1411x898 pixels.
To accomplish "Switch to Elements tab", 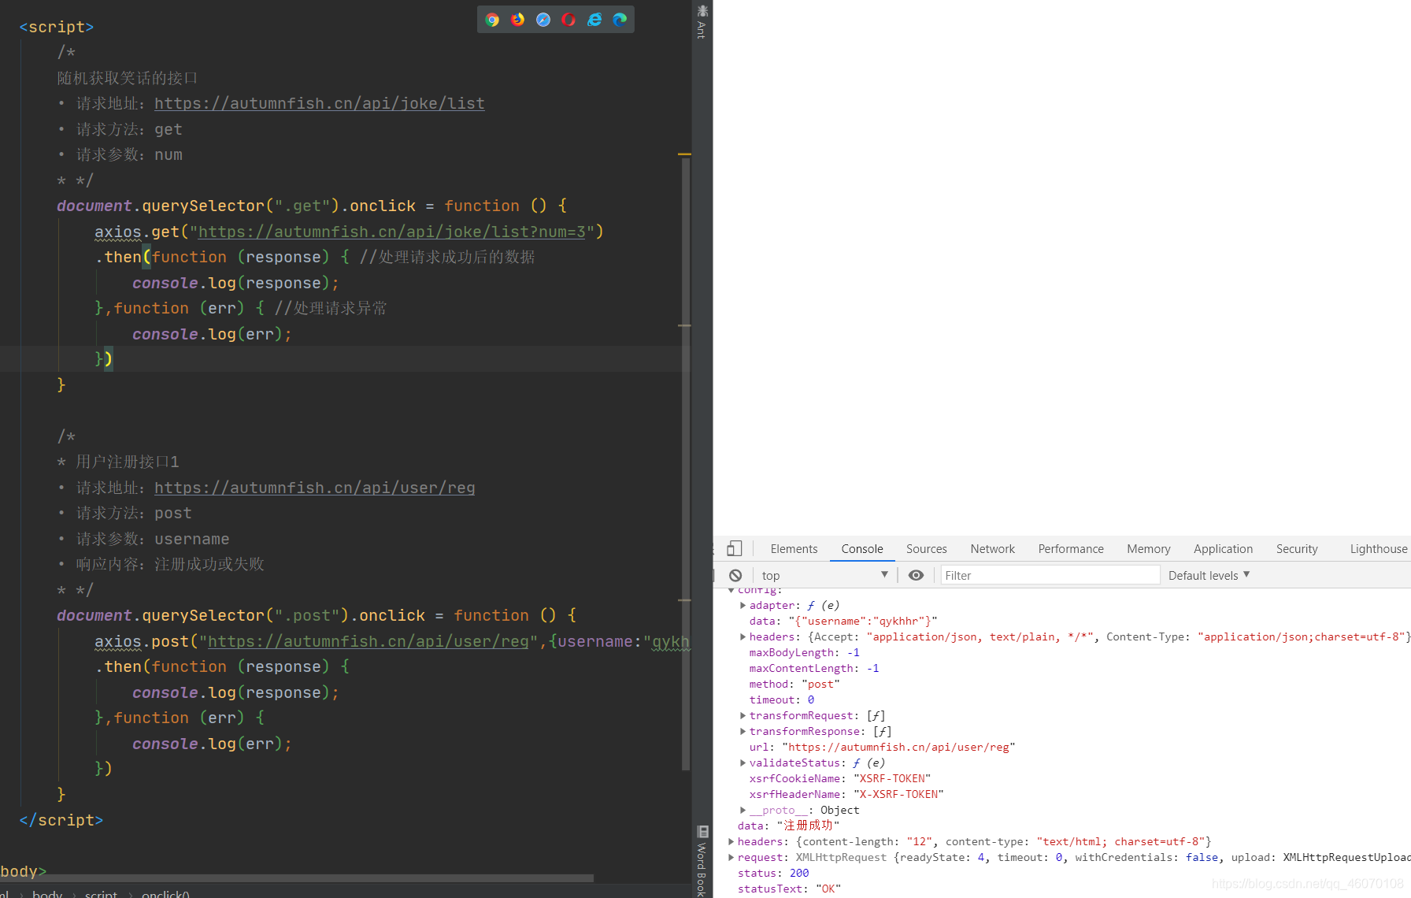I will pos(794,548).
